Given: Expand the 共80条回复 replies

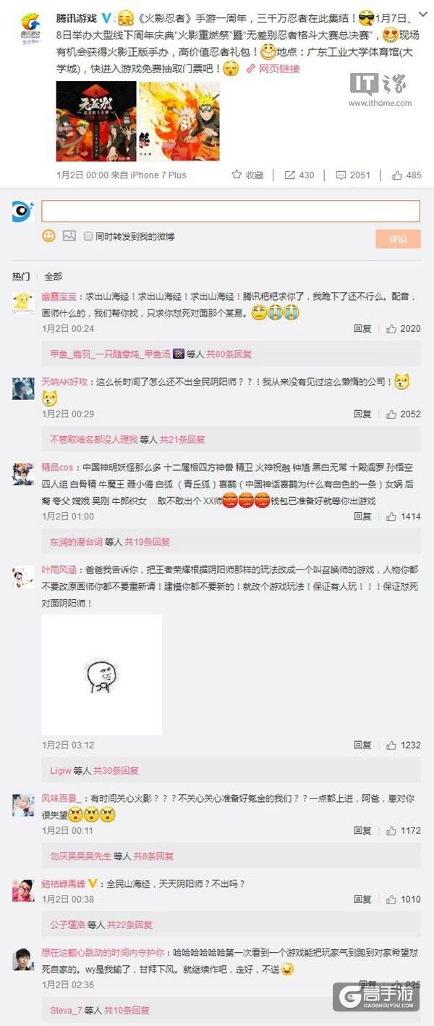Looking at the screenshot, I should tap(229, 354).
